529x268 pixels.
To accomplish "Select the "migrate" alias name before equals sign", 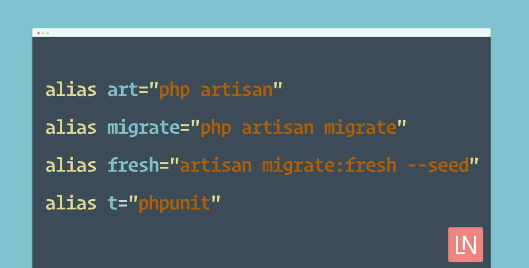I will 144,129.
